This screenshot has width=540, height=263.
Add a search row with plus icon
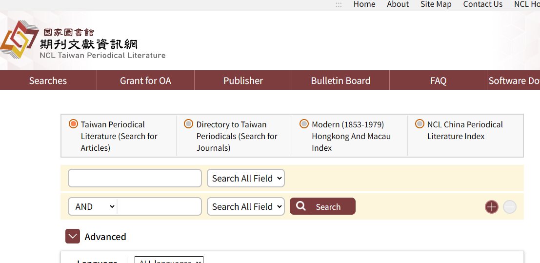(x=491, y=207)
